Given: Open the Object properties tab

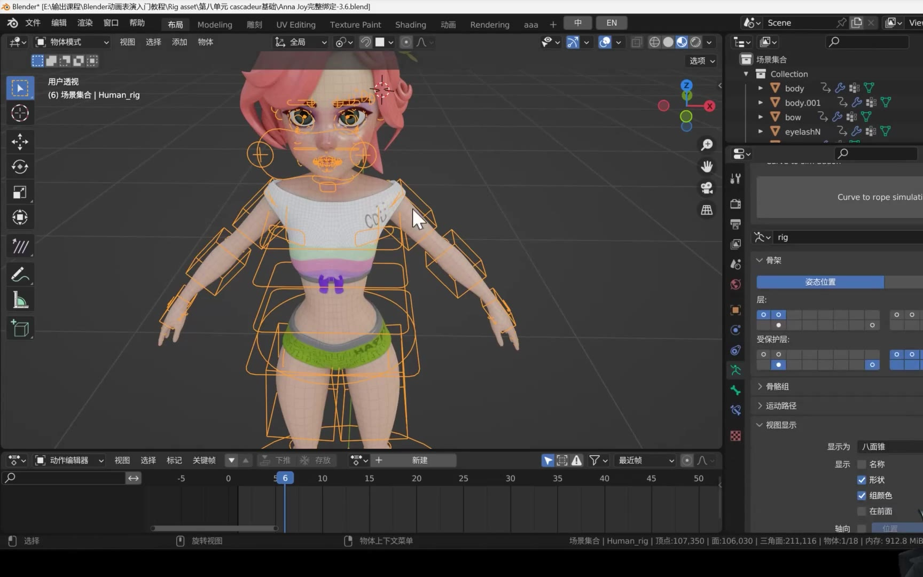Looking at the screenshot, I should (736, 310).
